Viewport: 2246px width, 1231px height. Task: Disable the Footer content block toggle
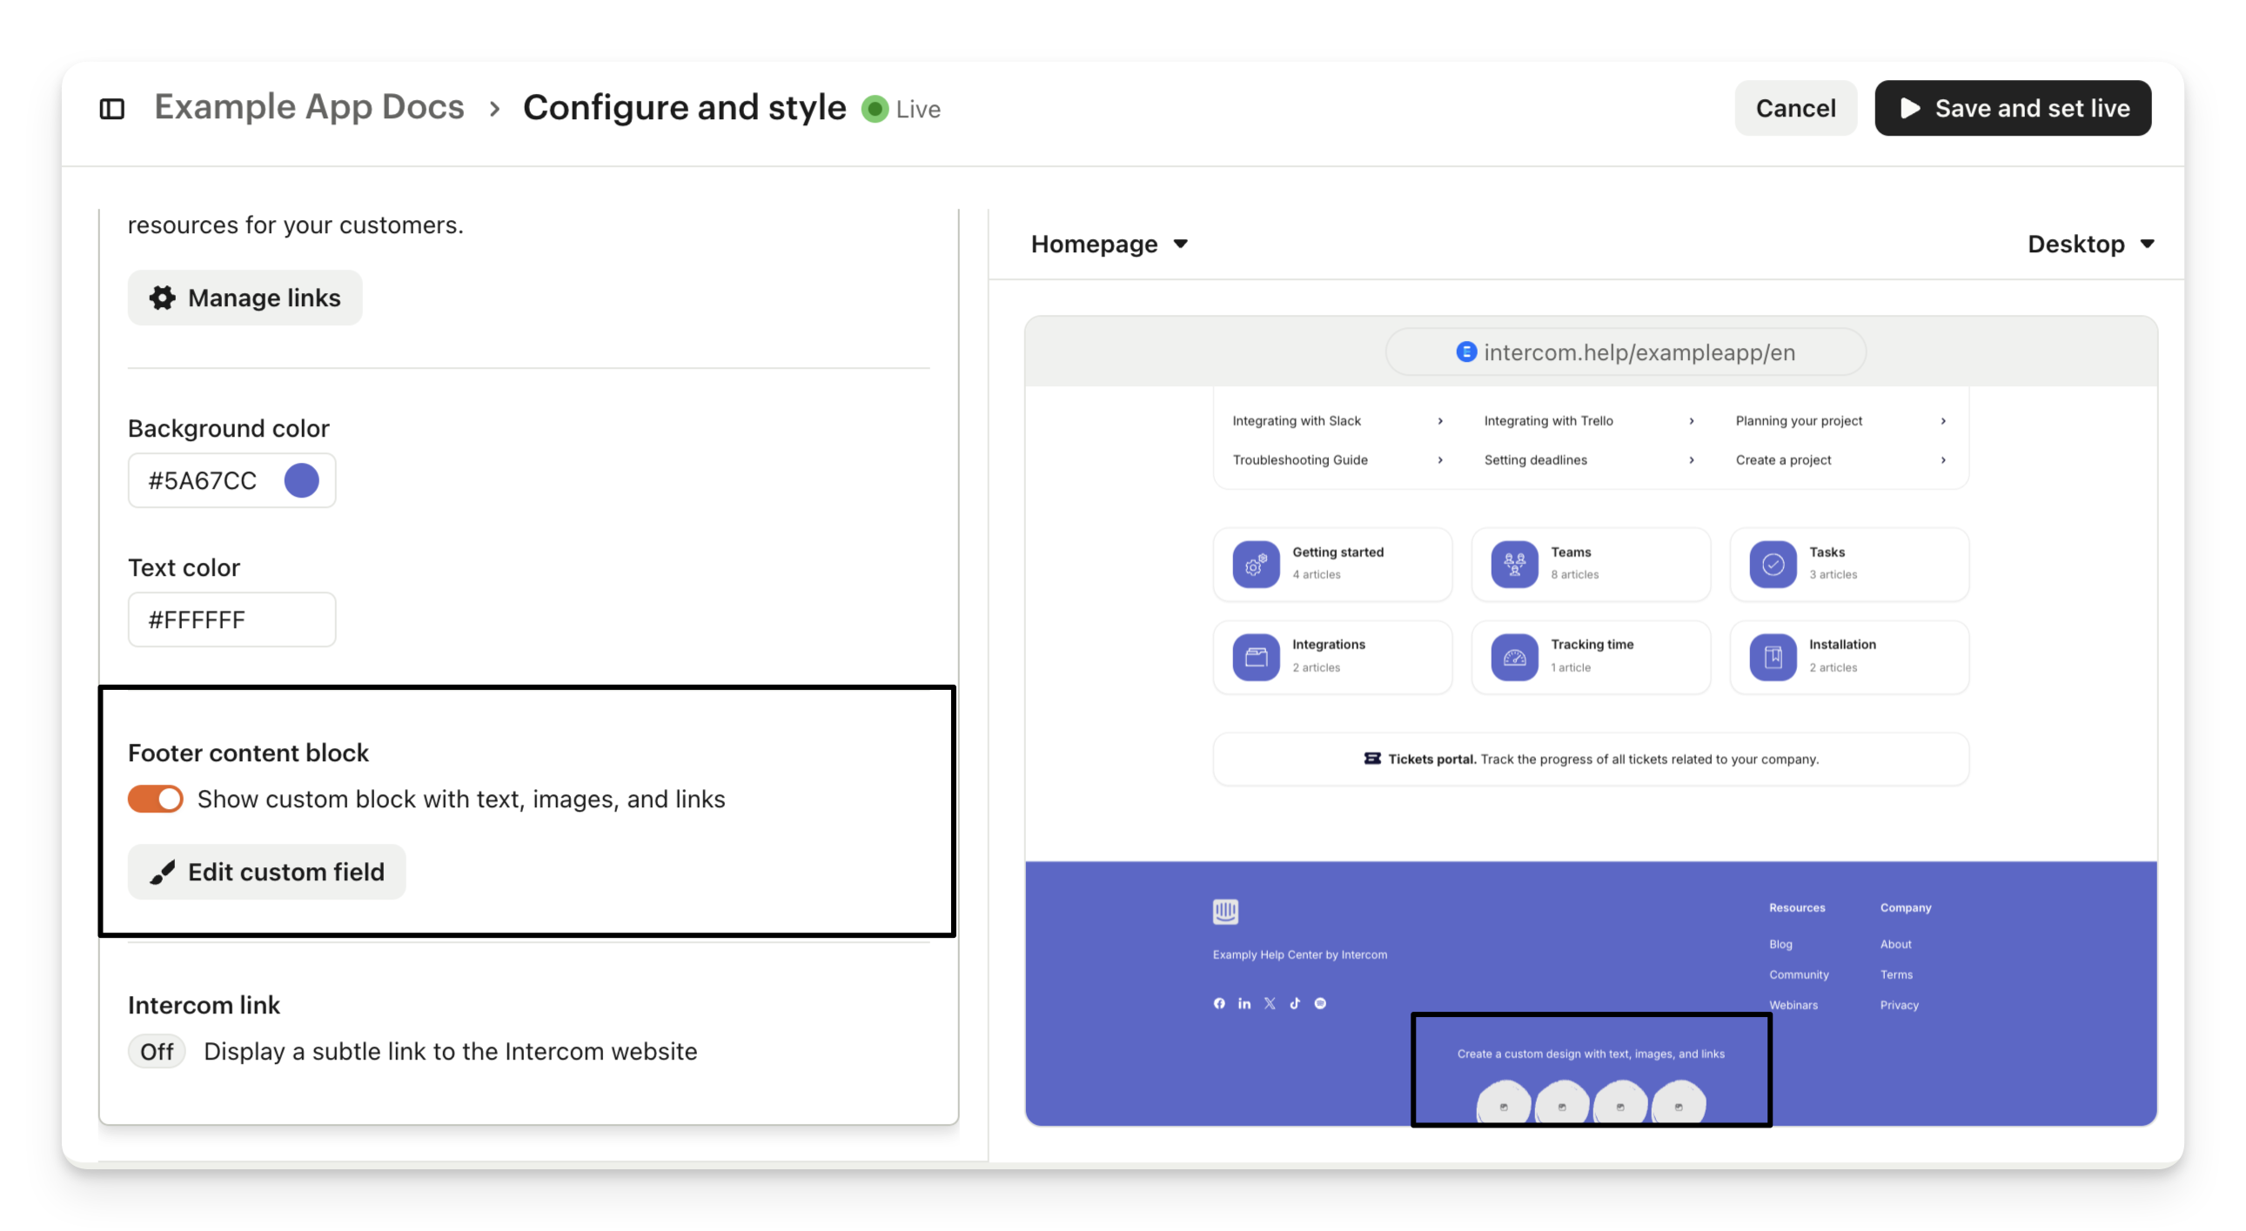click(x=155, y=799)
